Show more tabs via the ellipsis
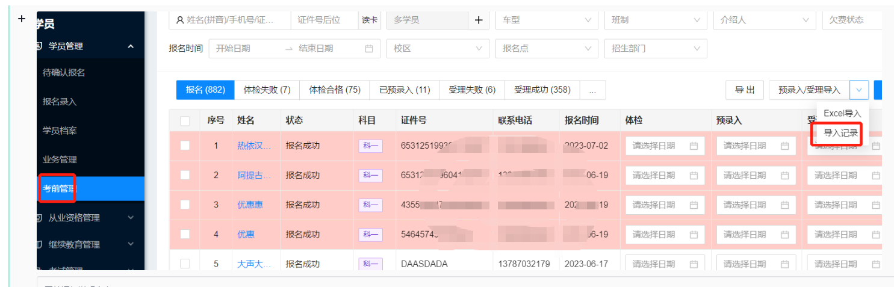Image resolution: width=894 pixels, height=287 pixels. pyautogui.click(x=593, y=90)
